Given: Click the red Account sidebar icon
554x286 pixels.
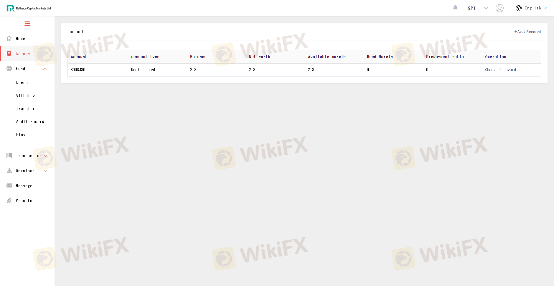Looking at the screenshot, I should (x=9, y=54).
